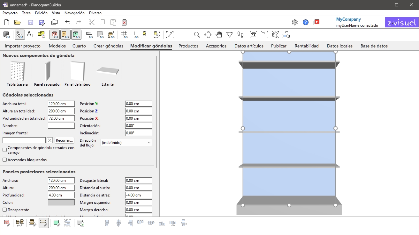This screenshot has width=419, height=235.
Task: Click the frame gondola front view icon
Action: click(x=254, y=34)
